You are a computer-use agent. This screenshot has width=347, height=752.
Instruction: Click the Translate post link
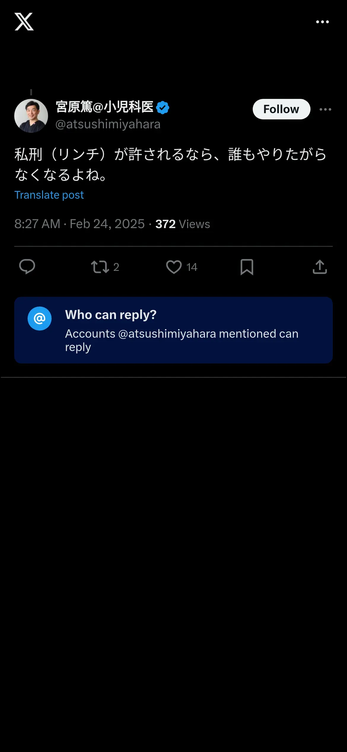pos(49,195)
